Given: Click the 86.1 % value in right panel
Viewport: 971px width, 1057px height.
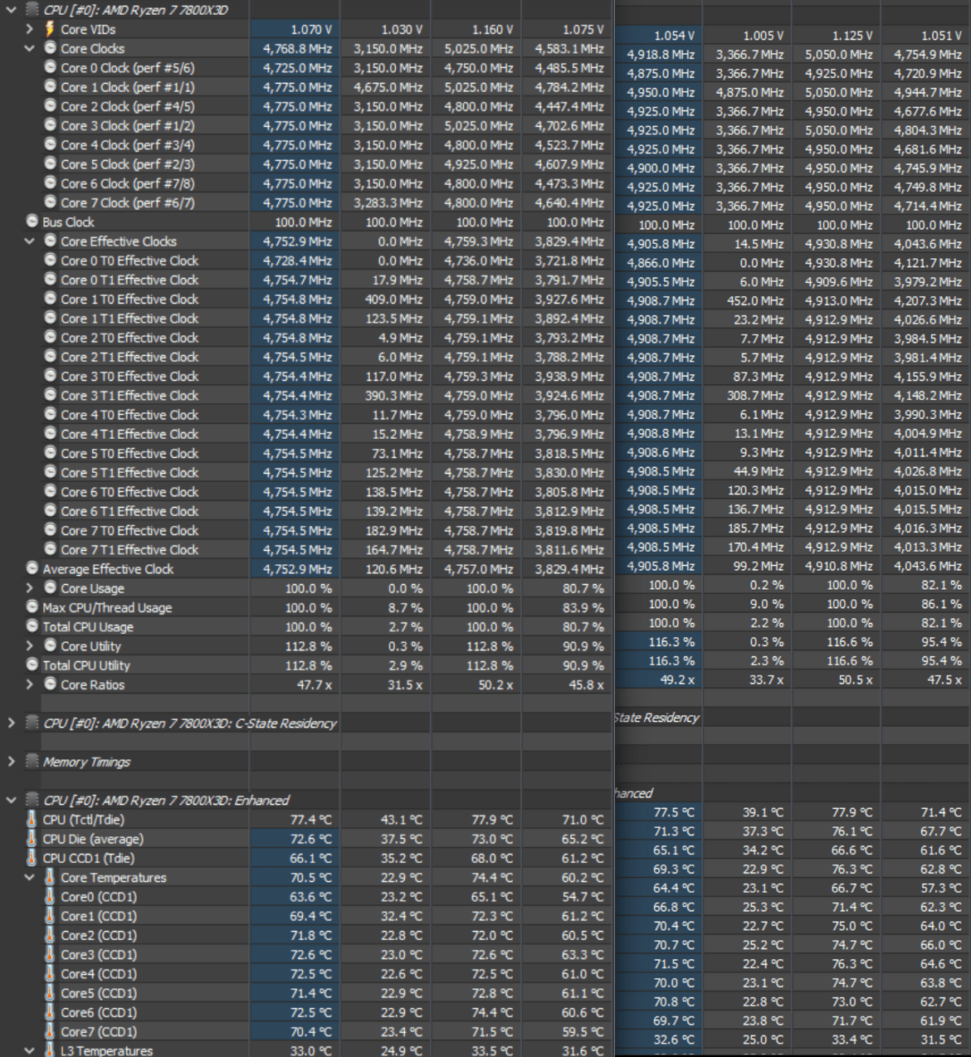Looking at the screenshot, I should [941, 604].
